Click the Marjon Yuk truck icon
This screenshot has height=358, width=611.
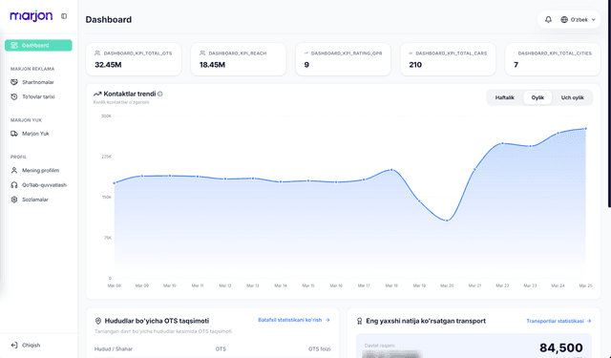click(x=14, y=134)
